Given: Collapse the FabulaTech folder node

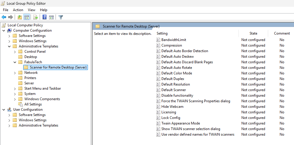Looking at the screenshot, I should click(x=15, y=62).
